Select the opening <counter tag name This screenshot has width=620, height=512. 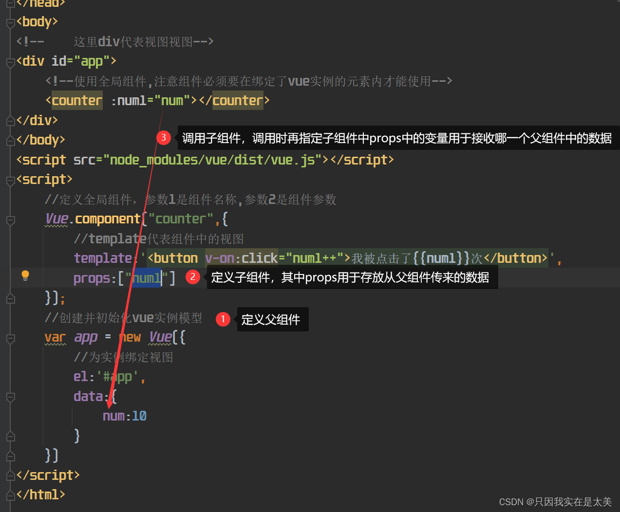coord(77,101)
